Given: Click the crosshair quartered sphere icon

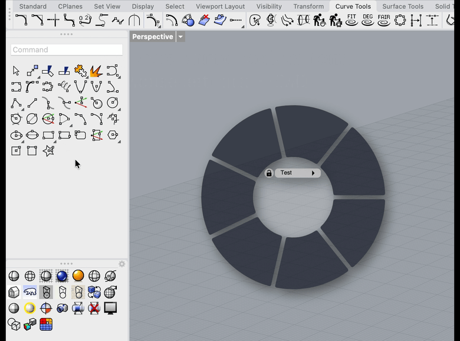Looking at the screenshot, I should tap(46, 308).
